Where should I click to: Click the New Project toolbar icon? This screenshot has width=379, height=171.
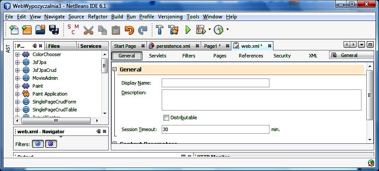[27, 30]
